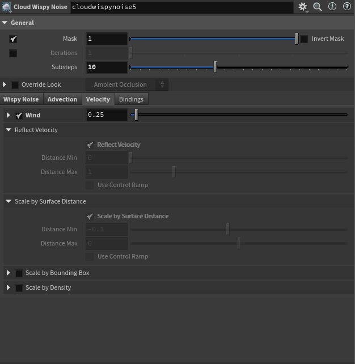Check the Invert Mask checkbox

pyautogui.click(x=304, y=39)
